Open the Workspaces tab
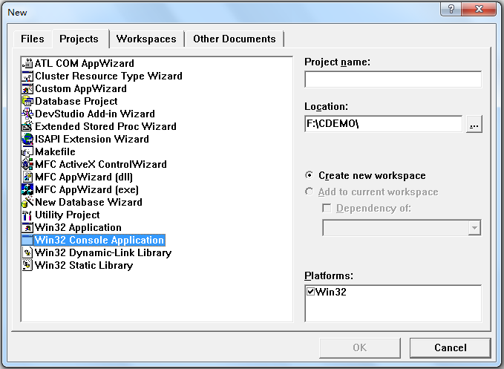The width and height of the screenshot is (504, 369). point(146,39)
